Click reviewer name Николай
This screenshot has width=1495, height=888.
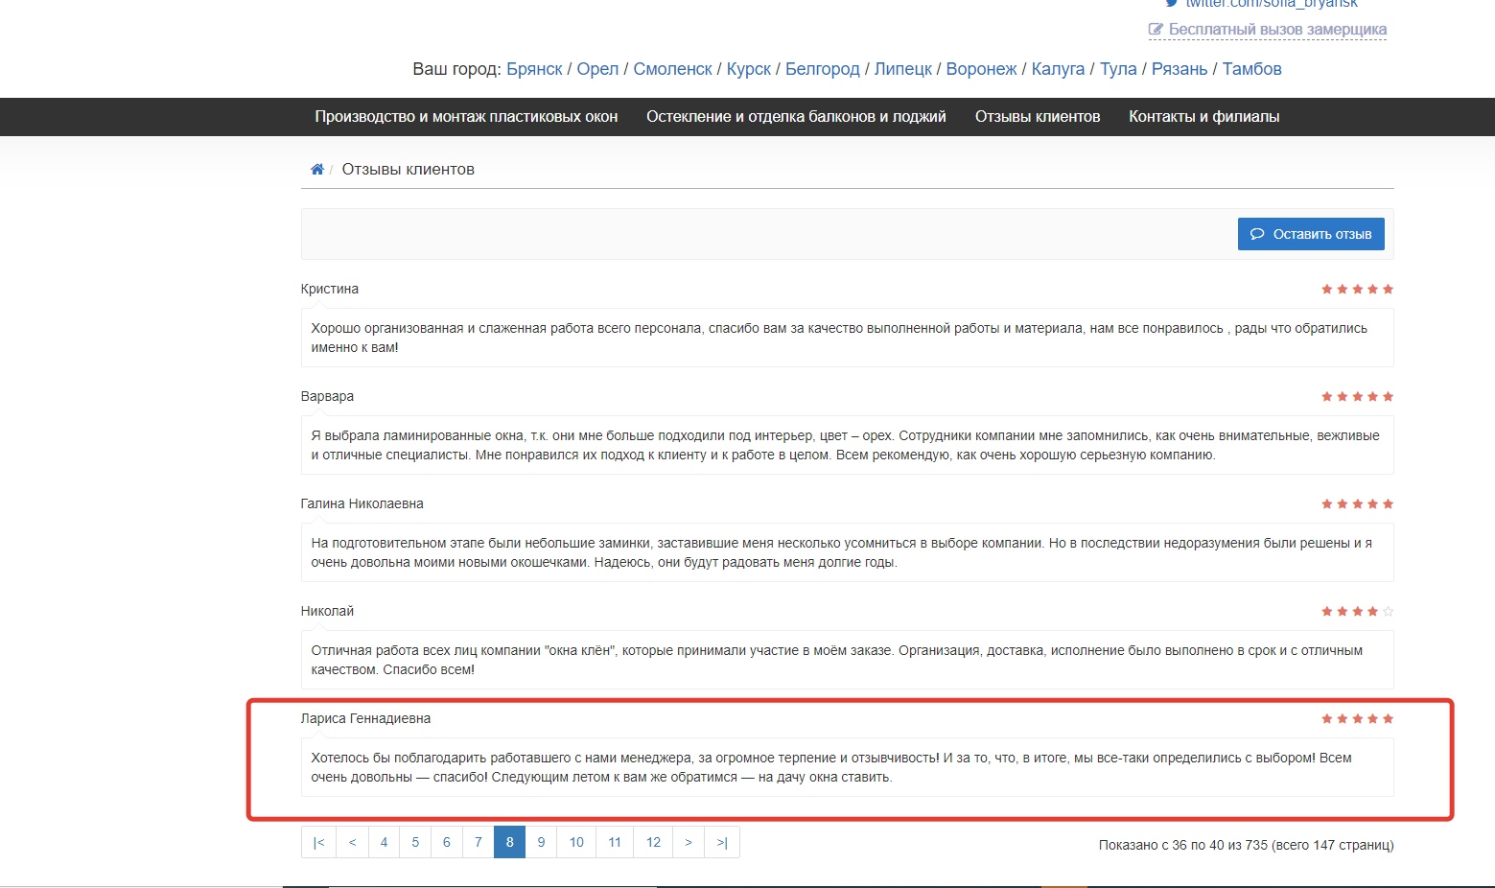point(327,611)
